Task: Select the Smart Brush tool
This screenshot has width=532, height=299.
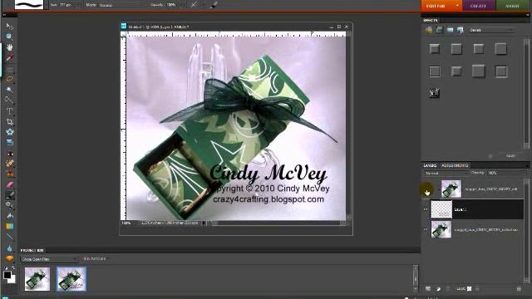Action: pos(9,205)
